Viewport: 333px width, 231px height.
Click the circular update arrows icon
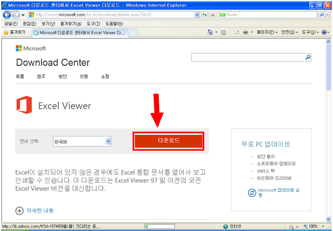252,193
